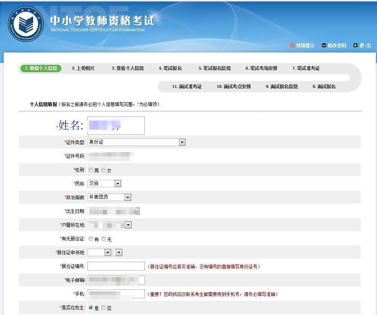Open the 民族 dropdown
377x315 pixels.
coord(117,183)
